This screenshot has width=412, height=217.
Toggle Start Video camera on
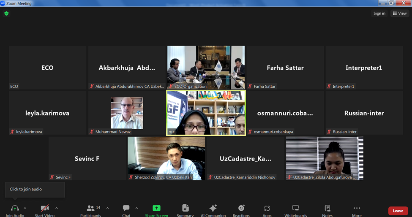[44, 208]
